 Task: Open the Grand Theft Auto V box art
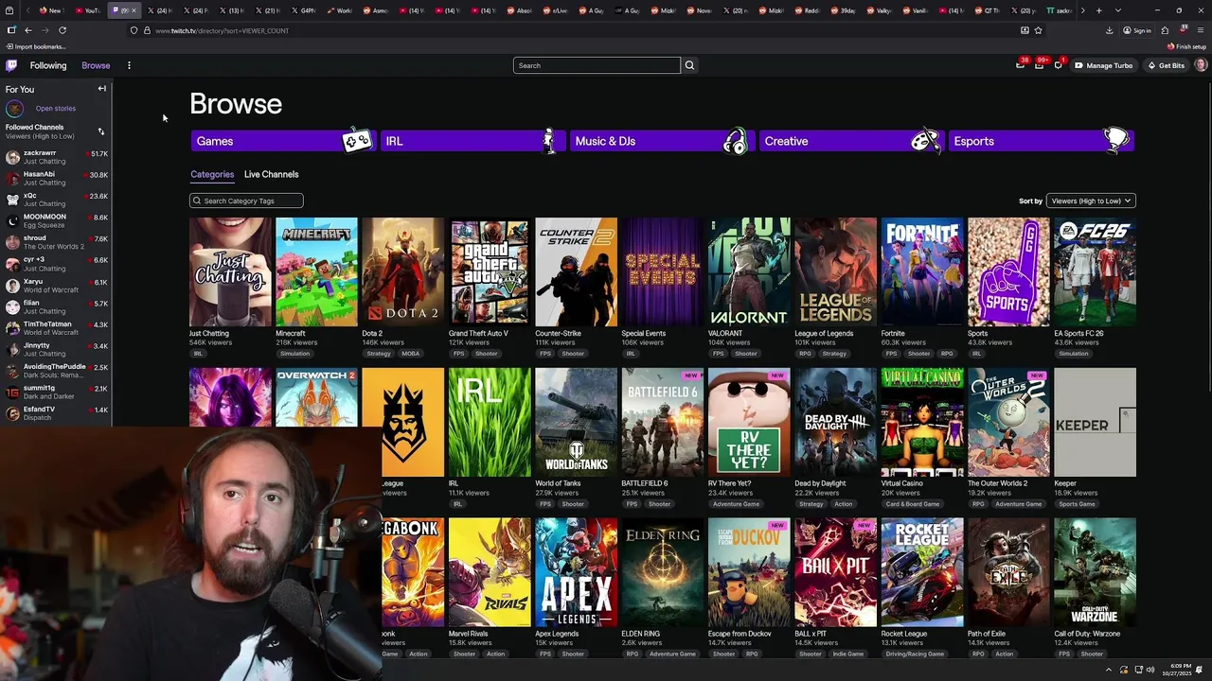tap(490, 271)
